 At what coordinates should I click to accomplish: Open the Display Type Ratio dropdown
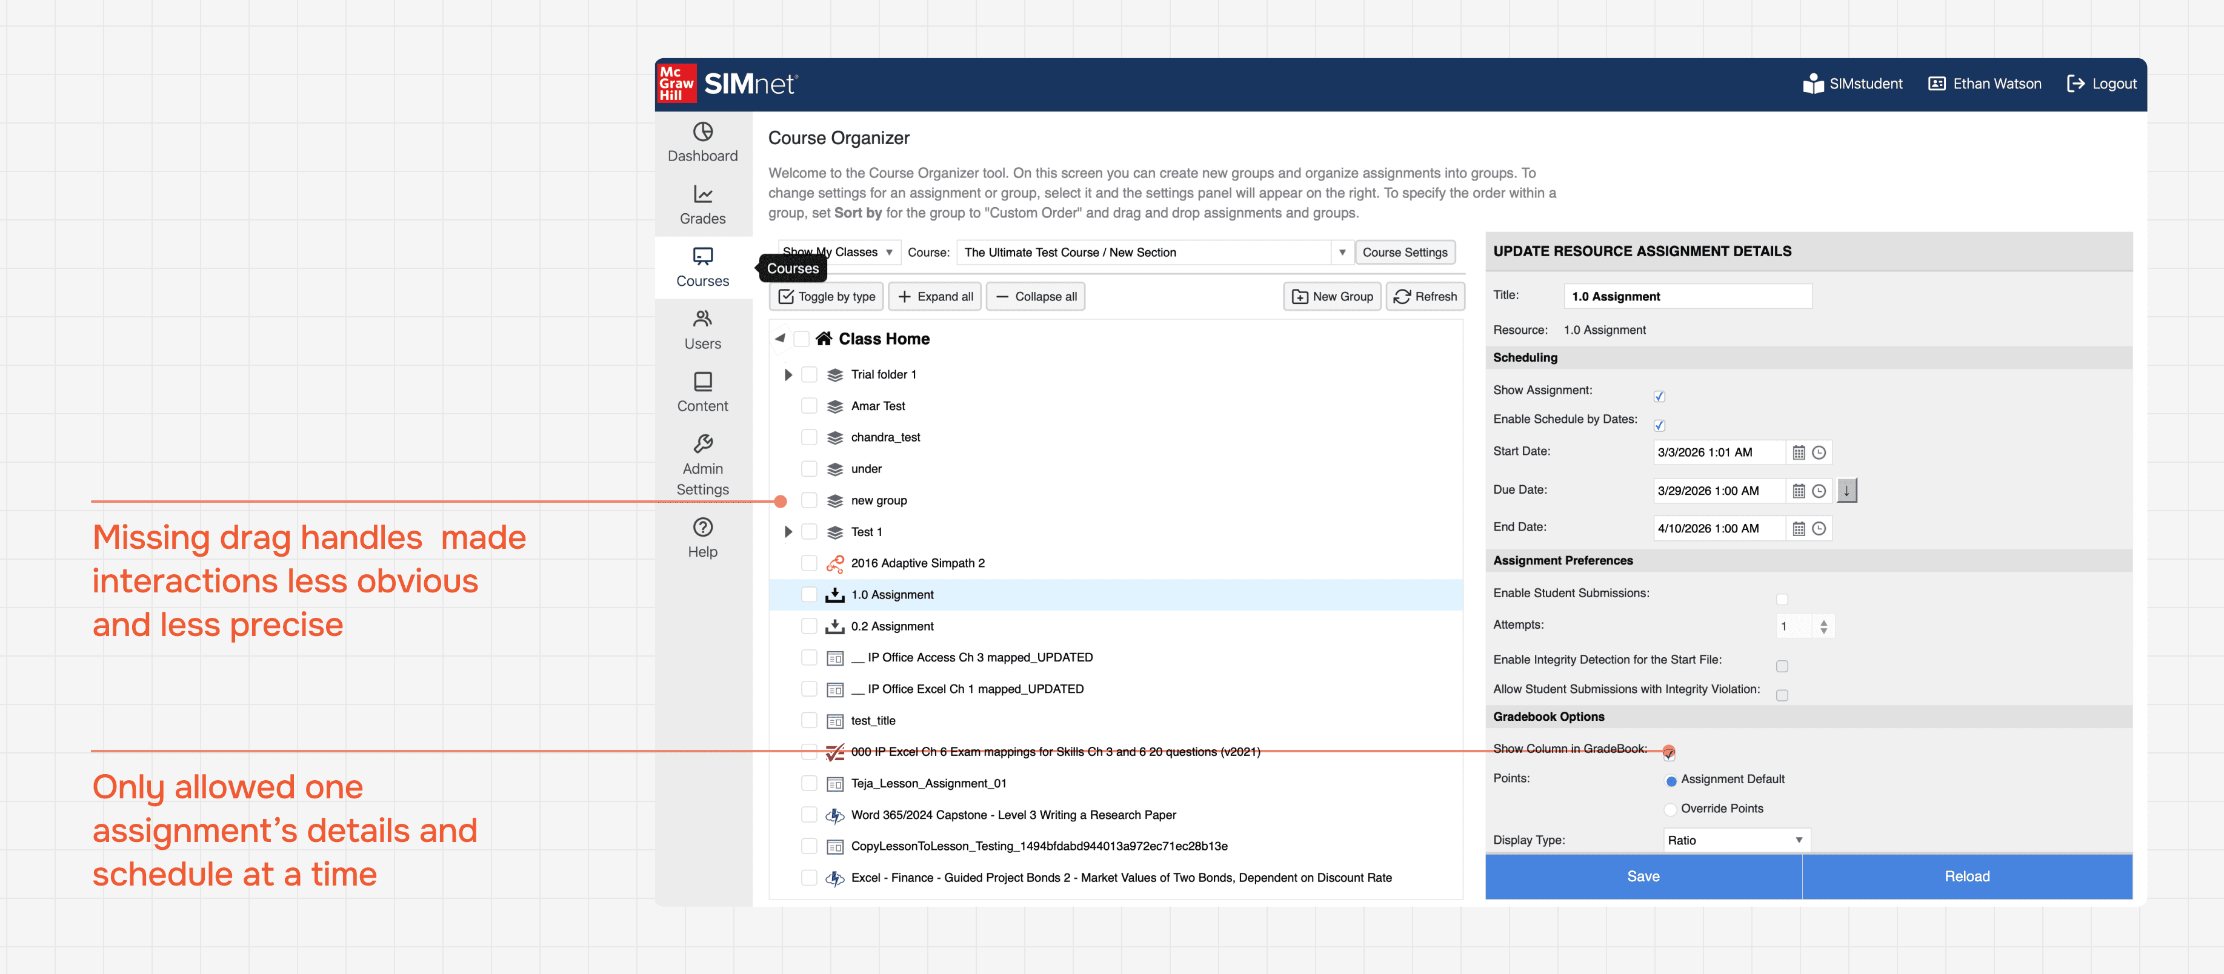click(x=1736, y=840)
